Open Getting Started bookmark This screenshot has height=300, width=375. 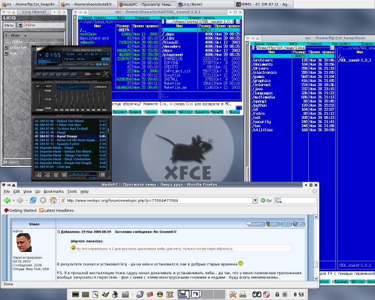[x=21, y=210]
